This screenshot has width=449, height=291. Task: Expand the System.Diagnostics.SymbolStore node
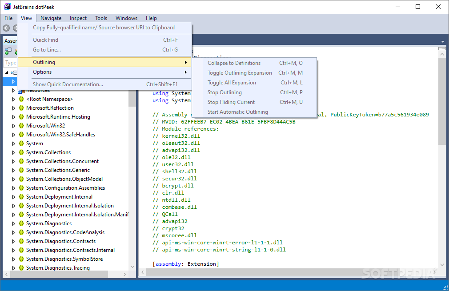pyautogui.click(x=13, y=259)
